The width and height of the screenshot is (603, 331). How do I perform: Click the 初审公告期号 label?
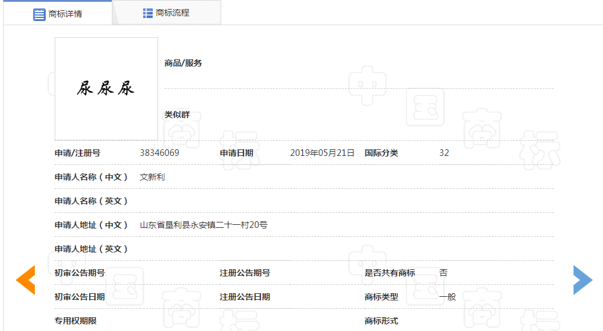pos(79,273)
